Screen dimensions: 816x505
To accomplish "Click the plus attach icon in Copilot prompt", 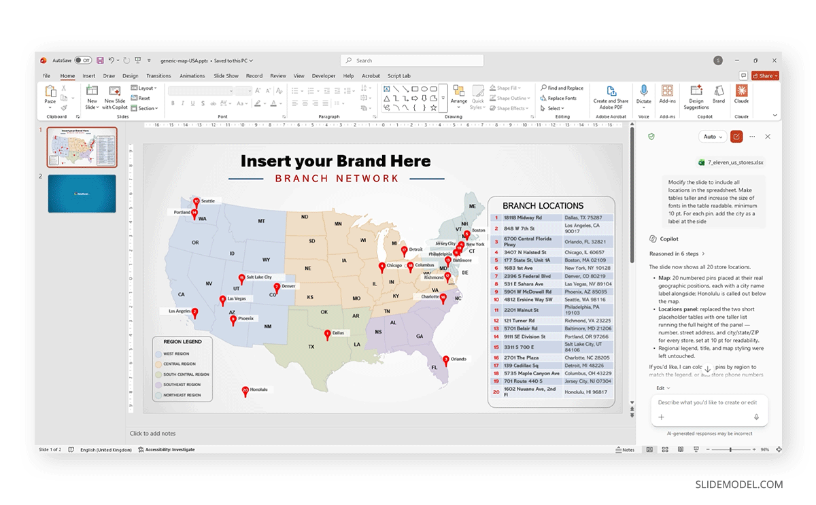I will pos(661,417).
